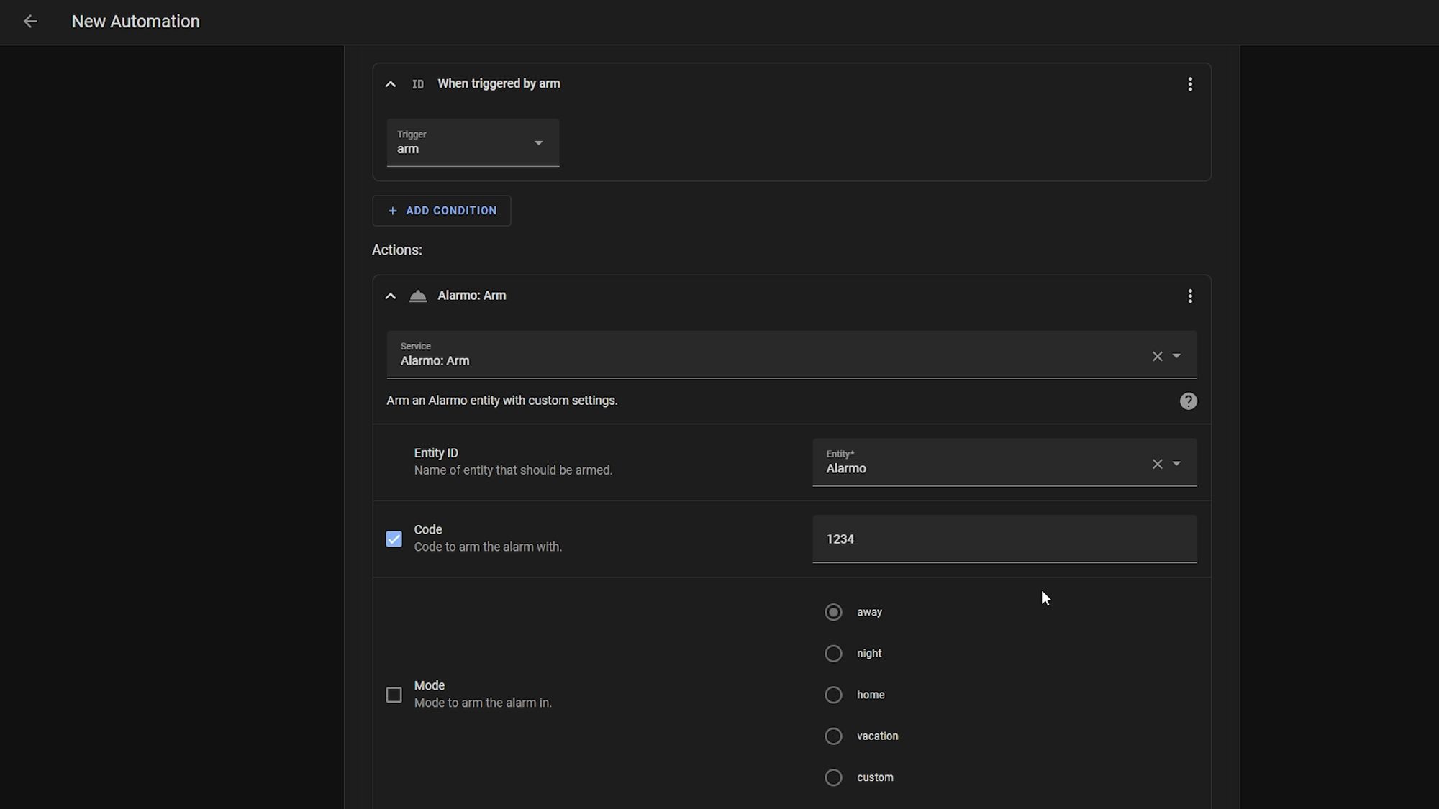Click 'Arm an Alarmo entity with custom settings.' text
Viewport: 1439px width, 809px height.
(x=502, y=401)
